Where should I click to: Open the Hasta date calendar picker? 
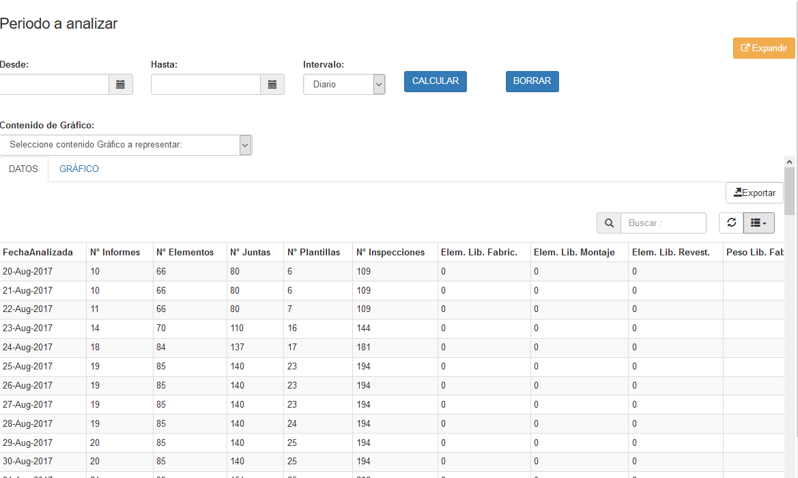(x=272, y=85)
